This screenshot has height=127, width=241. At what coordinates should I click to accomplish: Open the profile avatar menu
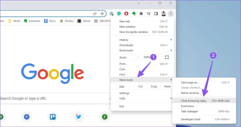click(163, 14)
